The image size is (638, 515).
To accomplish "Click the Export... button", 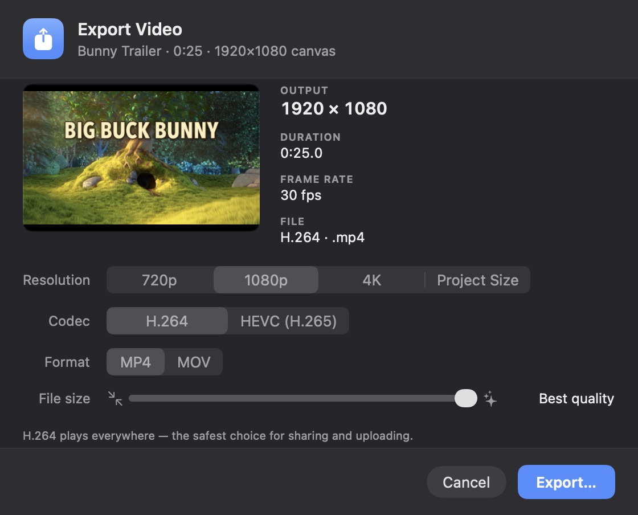I will (x=566, y=482).
